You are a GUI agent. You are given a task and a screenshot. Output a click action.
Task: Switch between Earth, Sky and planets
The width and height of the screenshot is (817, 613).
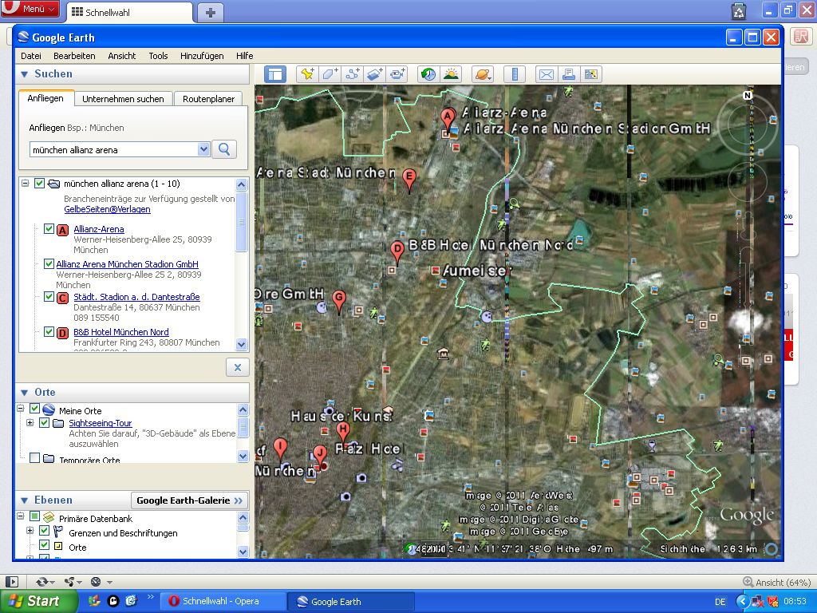click(483, 74)
